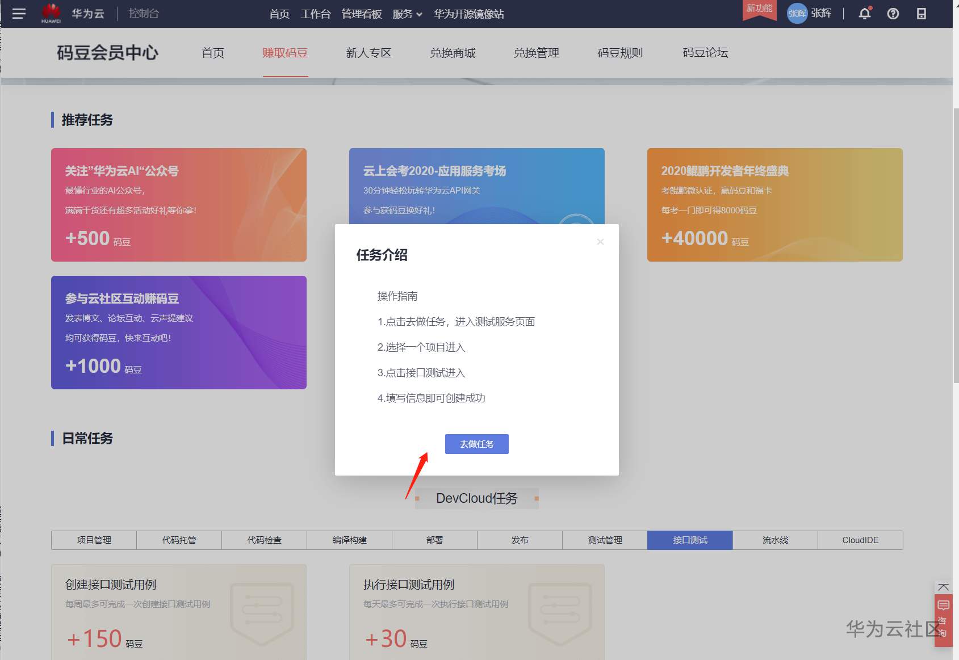959x660 pixels.
Task: Click the 推荐任务 section heading
Action: tap(87, 120)
